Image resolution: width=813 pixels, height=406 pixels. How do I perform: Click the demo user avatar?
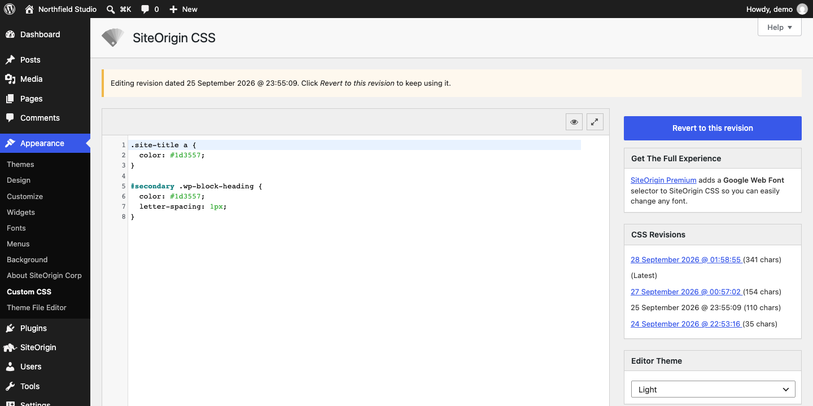point(802,9)
